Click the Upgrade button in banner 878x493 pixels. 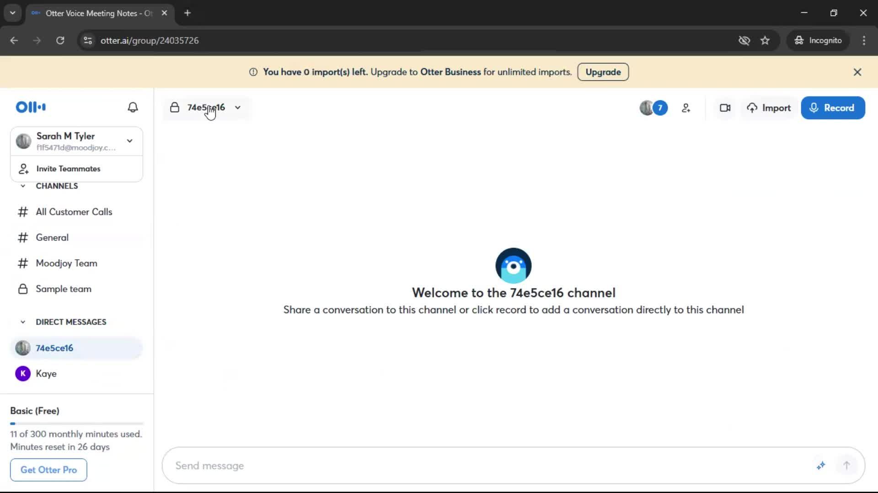coord(603,72)
